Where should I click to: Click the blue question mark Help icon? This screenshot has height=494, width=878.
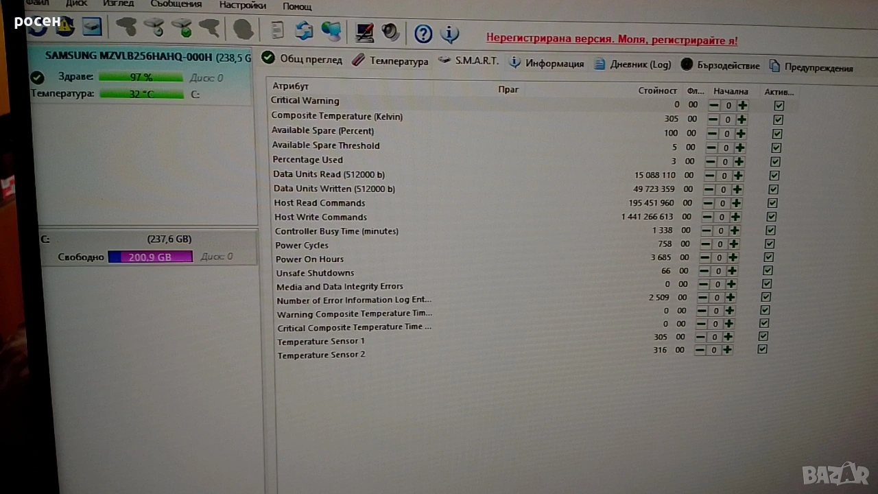423,32
